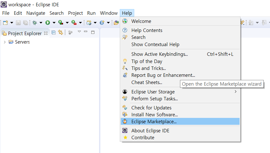270x153 pixels.
Task: Collapse All in Project Explorer
Action: click(54, 32)
